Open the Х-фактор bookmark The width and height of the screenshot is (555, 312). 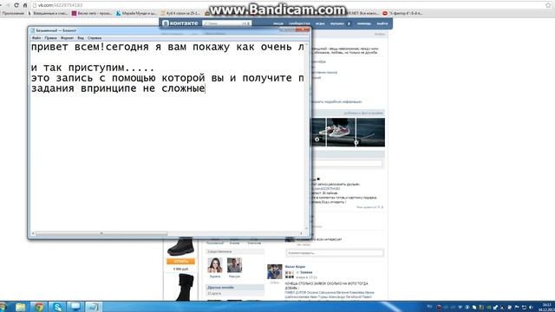[x=402, y=14]
